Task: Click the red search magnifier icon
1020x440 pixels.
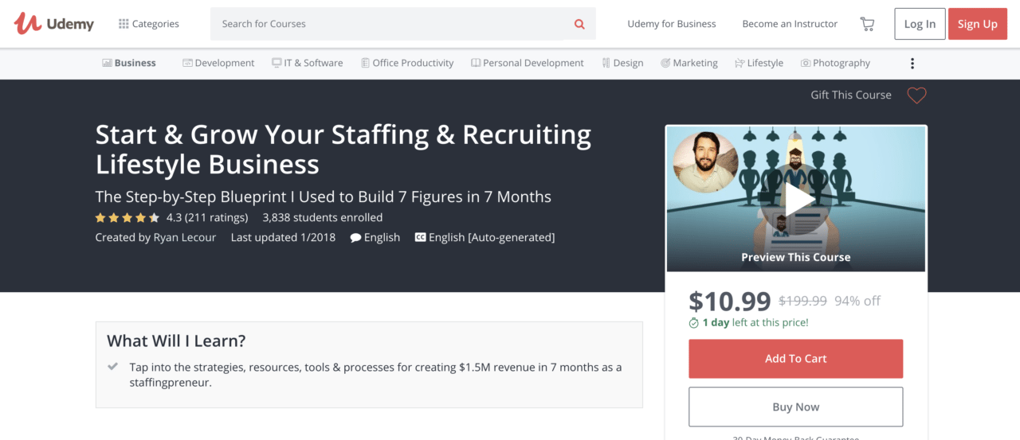Action: point(579,24)
